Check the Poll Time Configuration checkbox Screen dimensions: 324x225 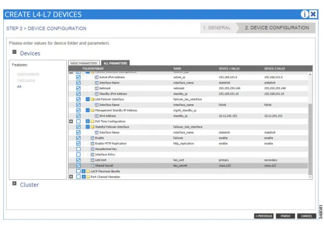coord(78,122)
